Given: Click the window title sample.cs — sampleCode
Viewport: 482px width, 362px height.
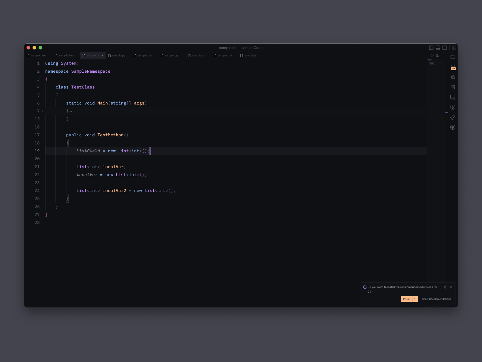Looking at the screenshot, I should pos(241,48).
